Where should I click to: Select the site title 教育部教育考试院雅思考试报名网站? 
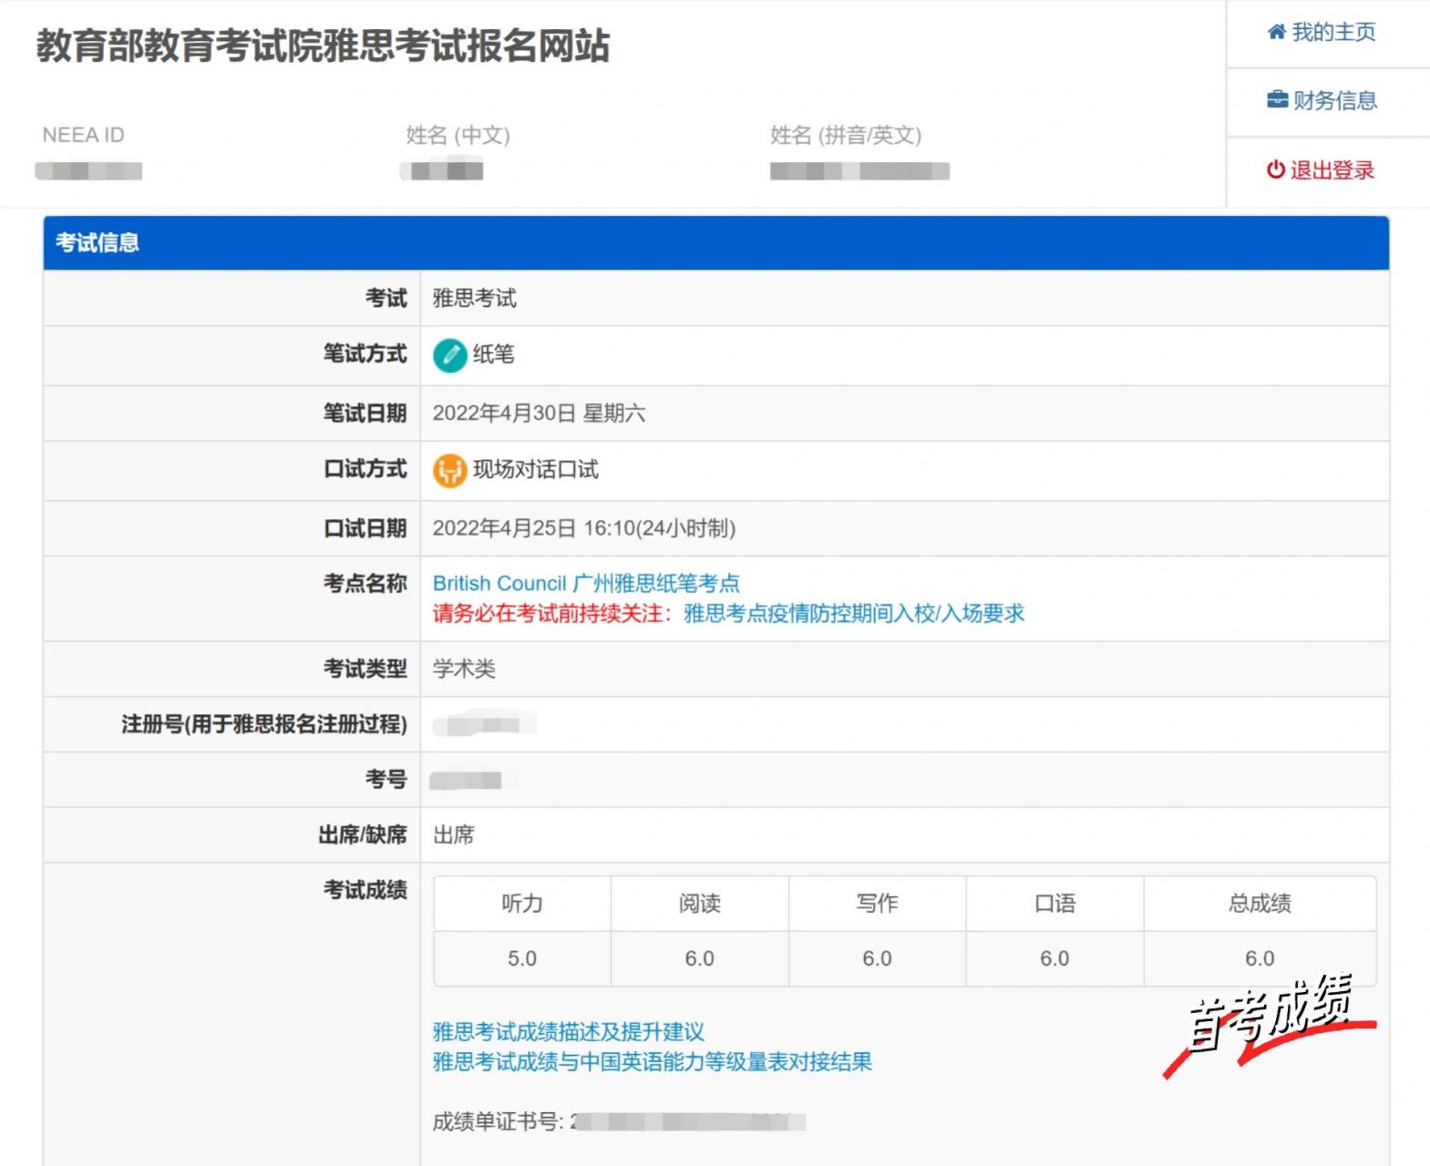coord(324,46)
